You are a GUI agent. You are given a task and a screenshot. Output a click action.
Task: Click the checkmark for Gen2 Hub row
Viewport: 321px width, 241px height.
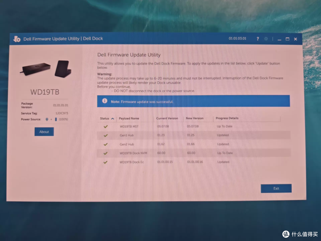(x=106, y=144)
